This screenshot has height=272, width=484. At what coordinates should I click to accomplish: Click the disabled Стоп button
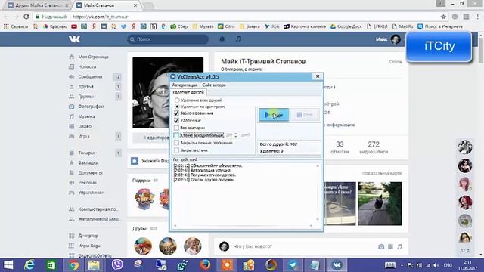click(305, 115)
